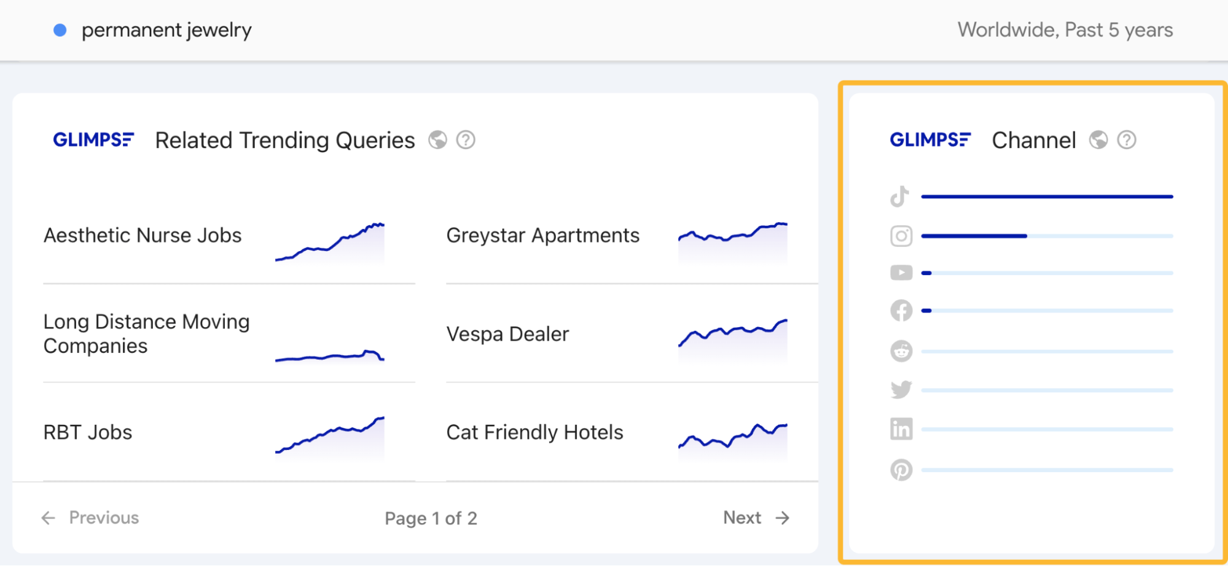1228x566 pixels.
Task: Select the Reddit channel icon
Action: tap(901, 350)
